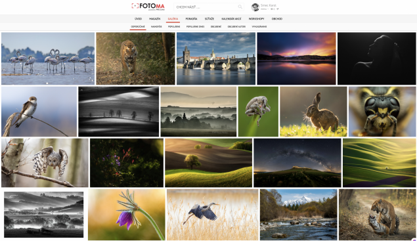Open the sunset lake reflection photo
417x241 pixels.
[297, 58]
